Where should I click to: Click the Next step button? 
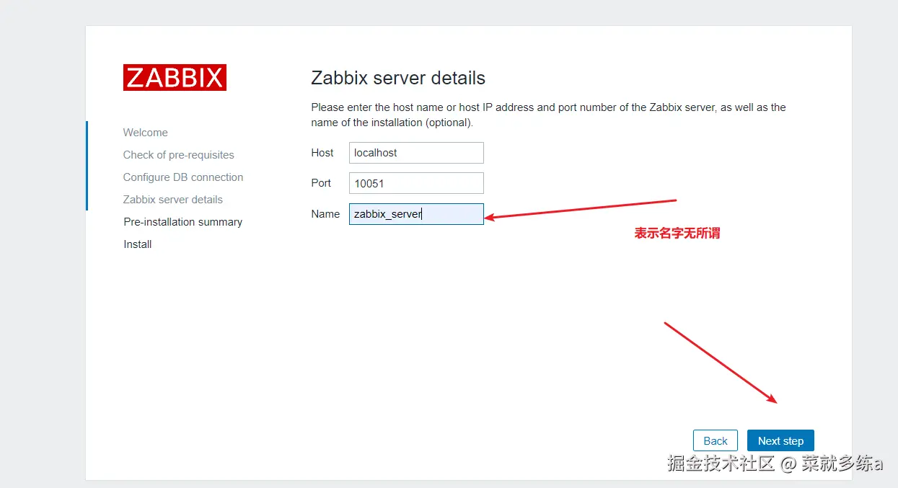pos(780,441)
